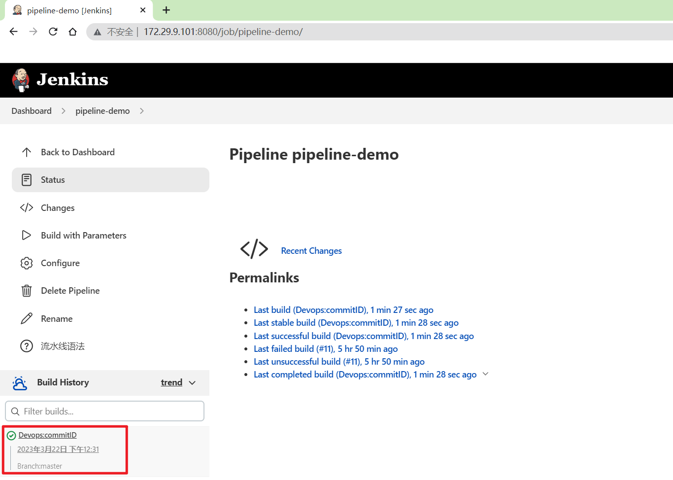Click the Permalinks section heading

(x=264, y=277)
